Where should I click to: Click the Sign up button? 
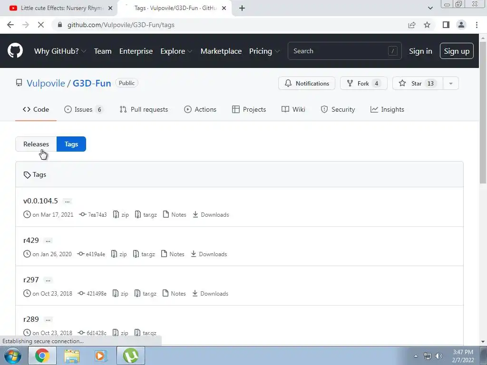pyautogui.click(x=457, y=51)
